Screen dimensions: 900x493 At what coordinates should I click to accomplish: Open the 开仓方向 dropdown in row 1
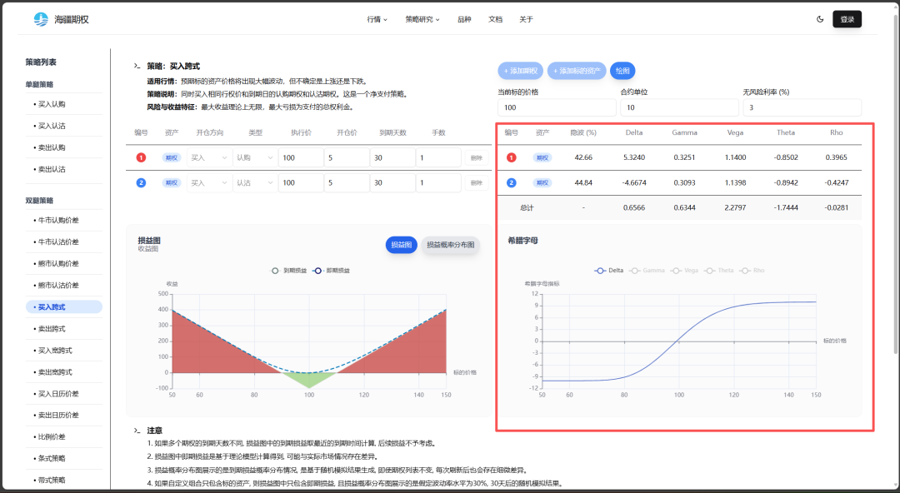(208, 157)
